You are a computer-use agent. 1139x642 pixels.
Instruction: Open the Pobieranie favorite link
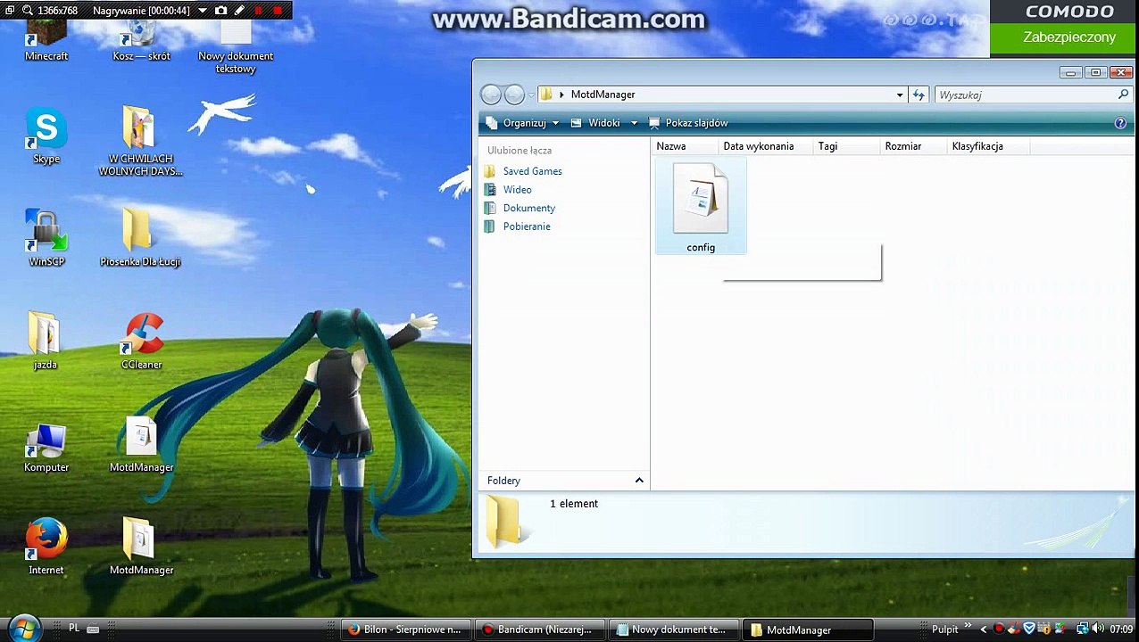click(517, 226)
